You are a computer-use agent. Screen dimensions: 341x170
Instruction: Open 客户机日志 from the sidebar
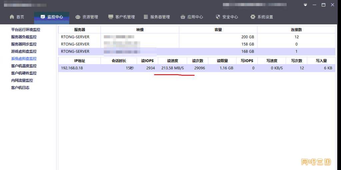20,88
